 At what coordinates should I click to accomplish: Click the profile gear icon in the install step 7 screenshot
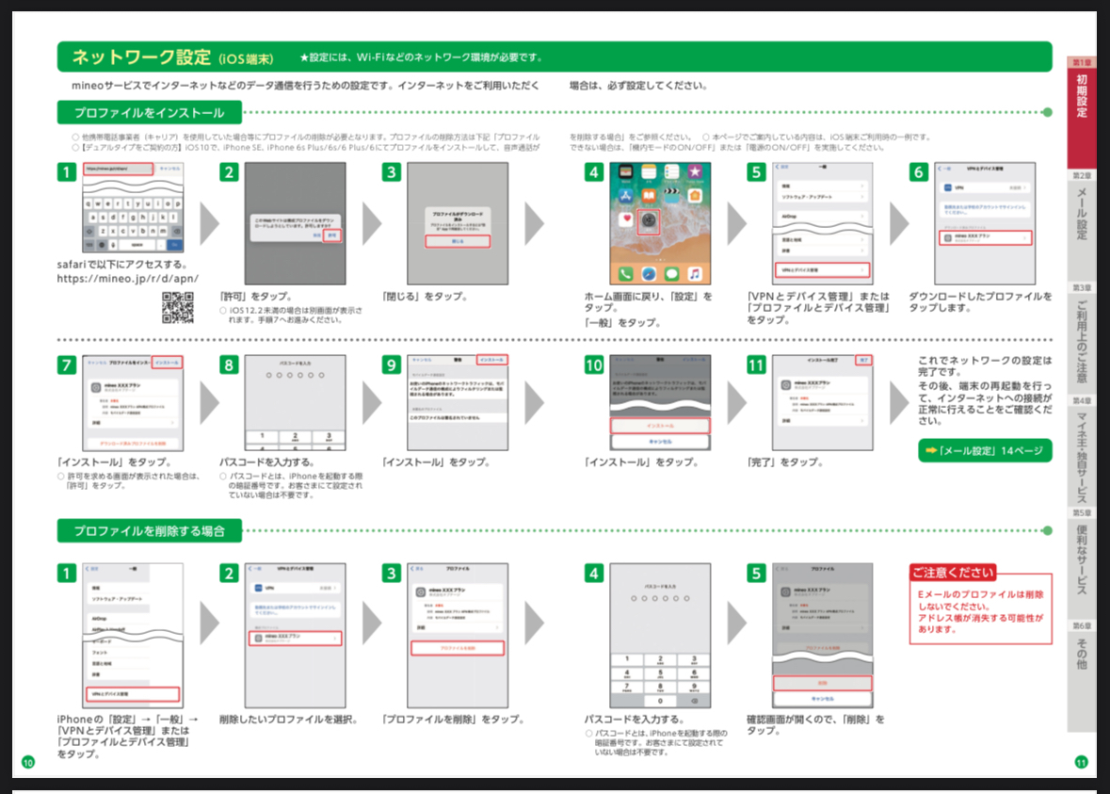96,387
